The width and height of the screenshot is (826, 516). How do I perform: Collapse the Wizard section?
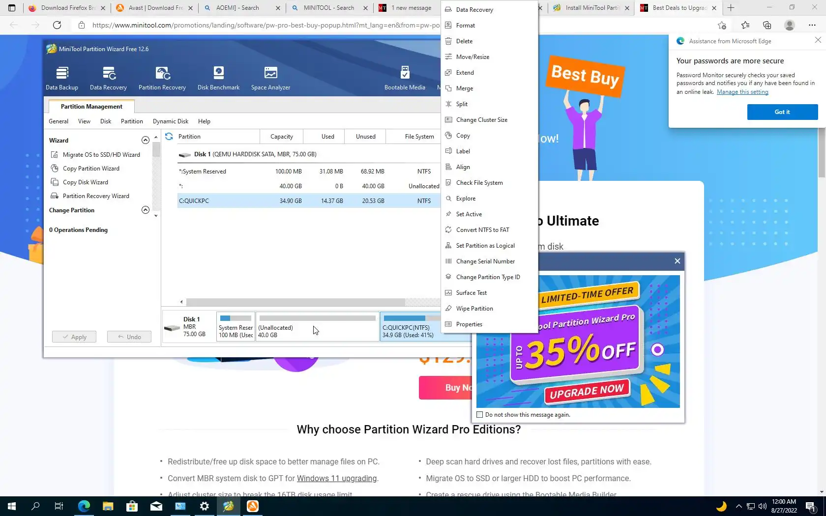146,140
